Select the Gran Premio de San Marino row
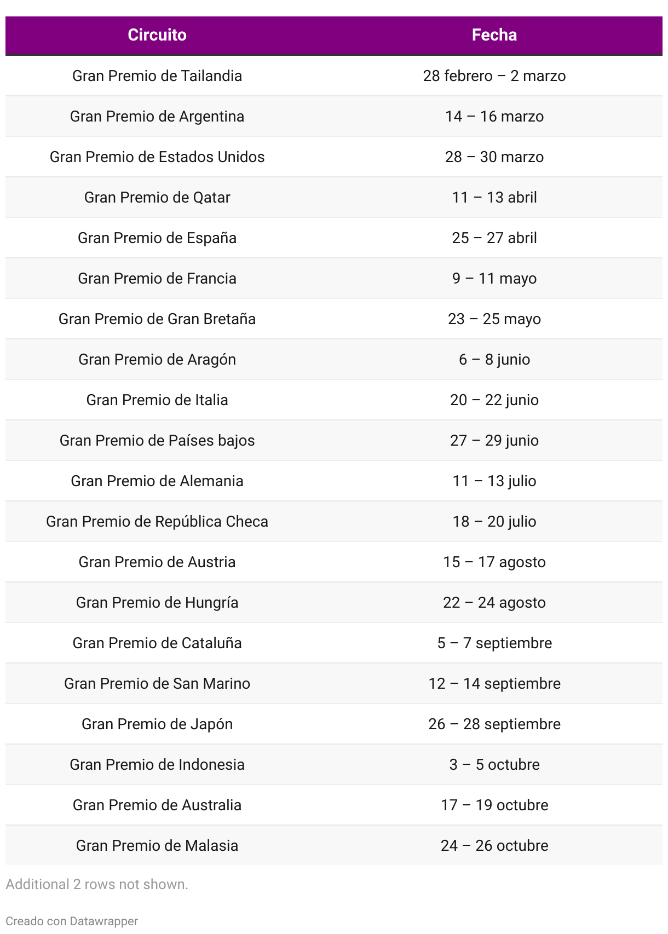The height and width of the screenshot is (934, 668). pos(334,684)
